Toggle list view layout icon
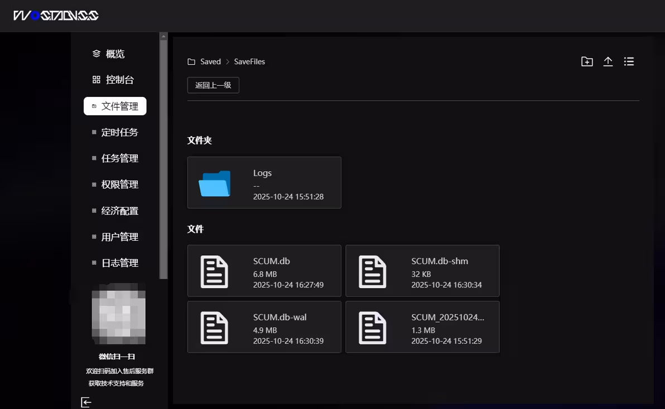The image size is (665, 409). click(x=629, y=62)
